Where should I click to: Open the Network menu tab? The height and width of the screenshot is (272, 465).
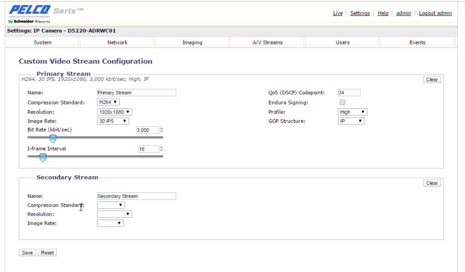(117, 42)
